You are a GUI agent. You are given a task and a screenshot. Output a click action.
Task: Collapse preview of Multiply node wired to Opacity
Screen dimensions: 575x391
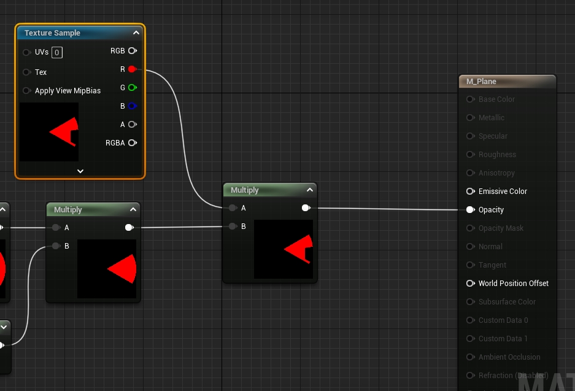pos(310,190)
